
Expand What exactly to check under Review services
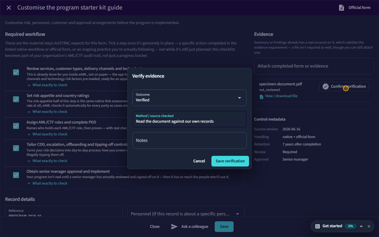tap(47, 85)
